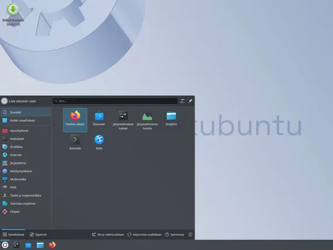The height and width of the screenshot is (250, 333).
Task: Open Apuohjelmat category
Action: pyautogui.click(x=26, y=131)
